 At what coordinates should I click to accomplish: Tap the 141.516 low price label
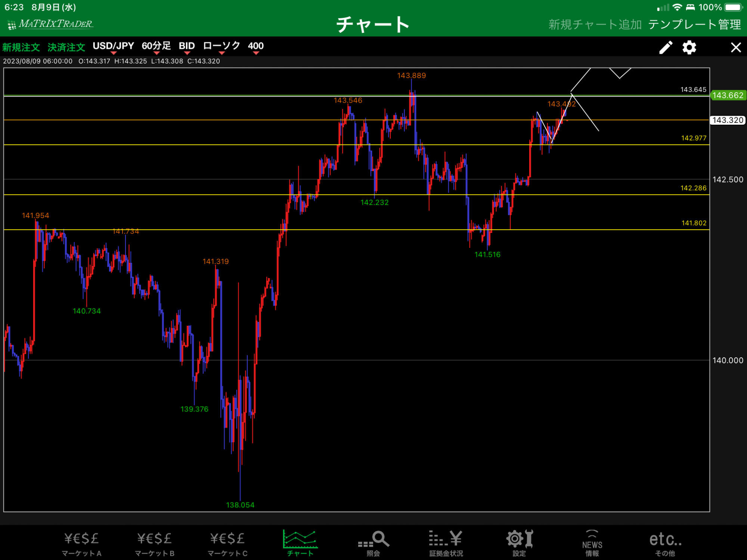tap(487, 255)
